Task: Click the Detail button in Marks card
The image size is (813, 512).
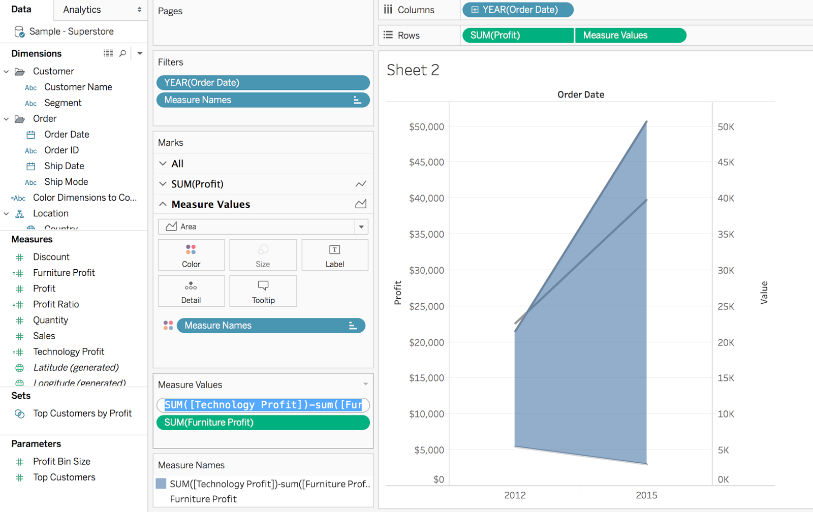Action: [191, 291]
